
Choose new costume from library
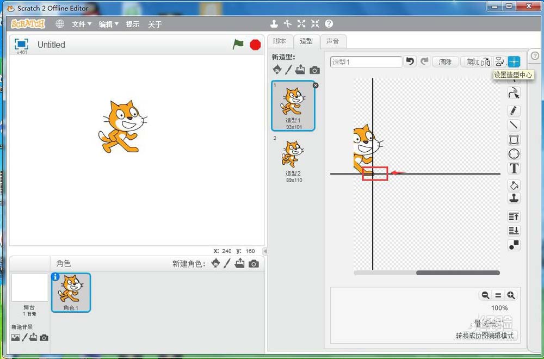point(277,70)
